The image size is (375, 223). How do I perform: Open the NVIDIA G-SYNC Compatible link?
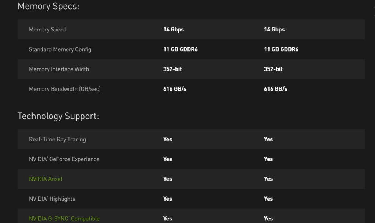pos(64,219)
